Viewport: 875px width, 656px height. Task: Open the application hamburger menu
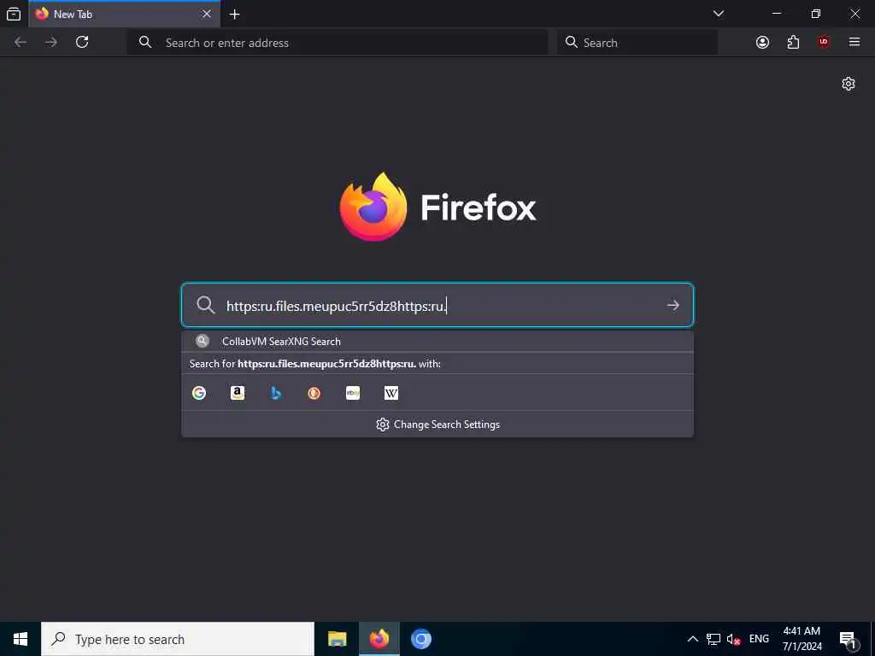854,42
